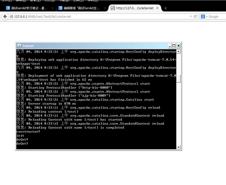
Task: Click the address bar URL text
Action: click(x=43, y=16)
